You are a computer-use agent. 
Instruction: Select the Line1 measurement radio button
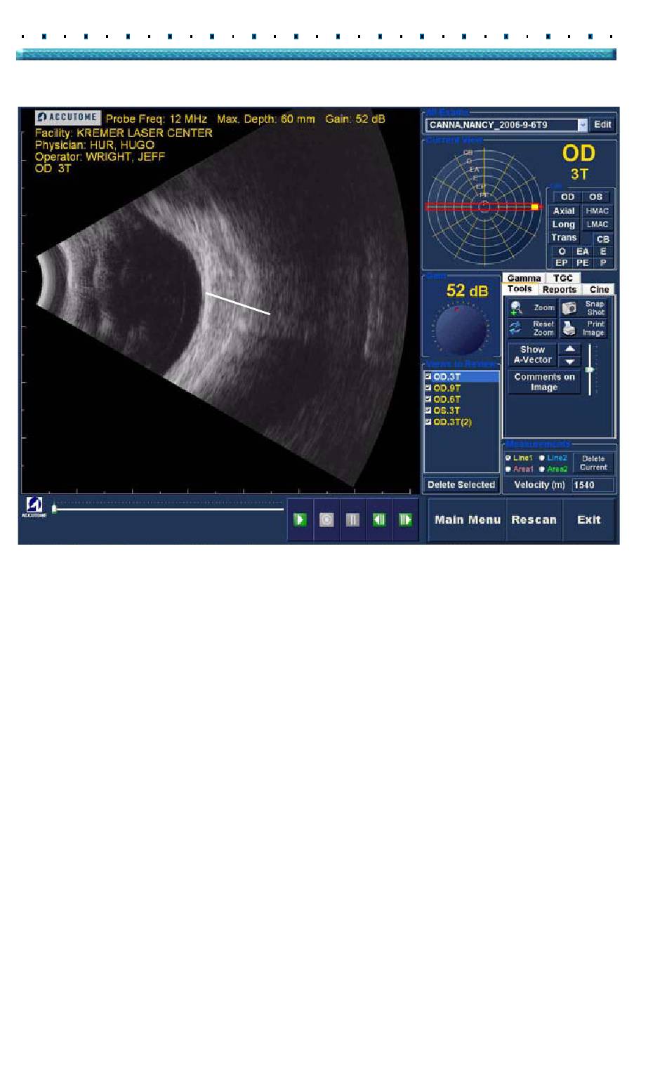[508, 458]
